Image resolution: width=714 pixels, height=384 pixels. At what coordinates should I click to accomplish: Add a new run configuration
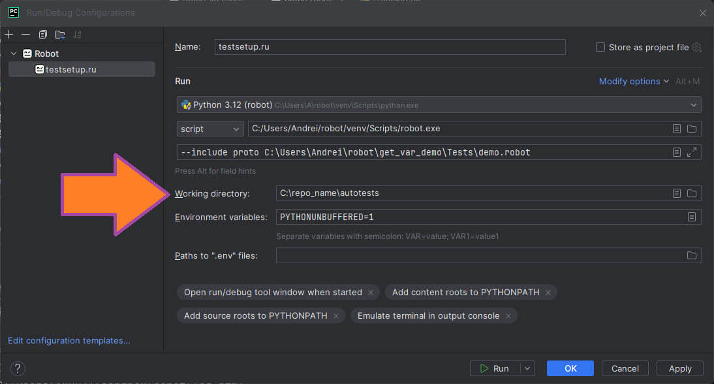point(8,35)
